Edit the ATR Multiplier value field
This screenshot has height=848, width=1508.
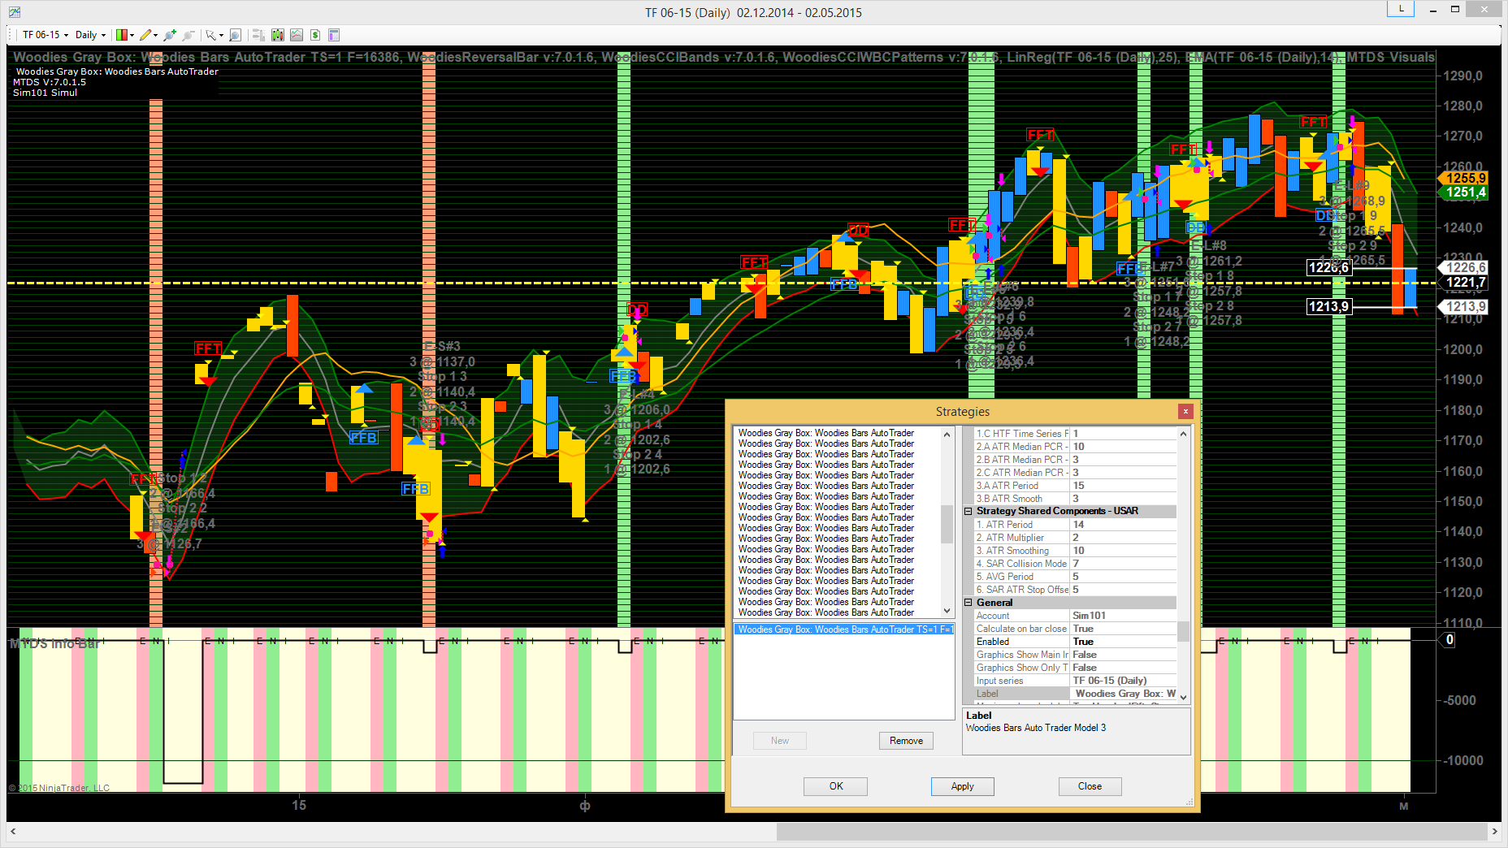1122,538
